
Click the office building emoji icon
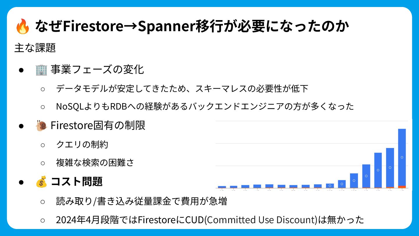41,70
